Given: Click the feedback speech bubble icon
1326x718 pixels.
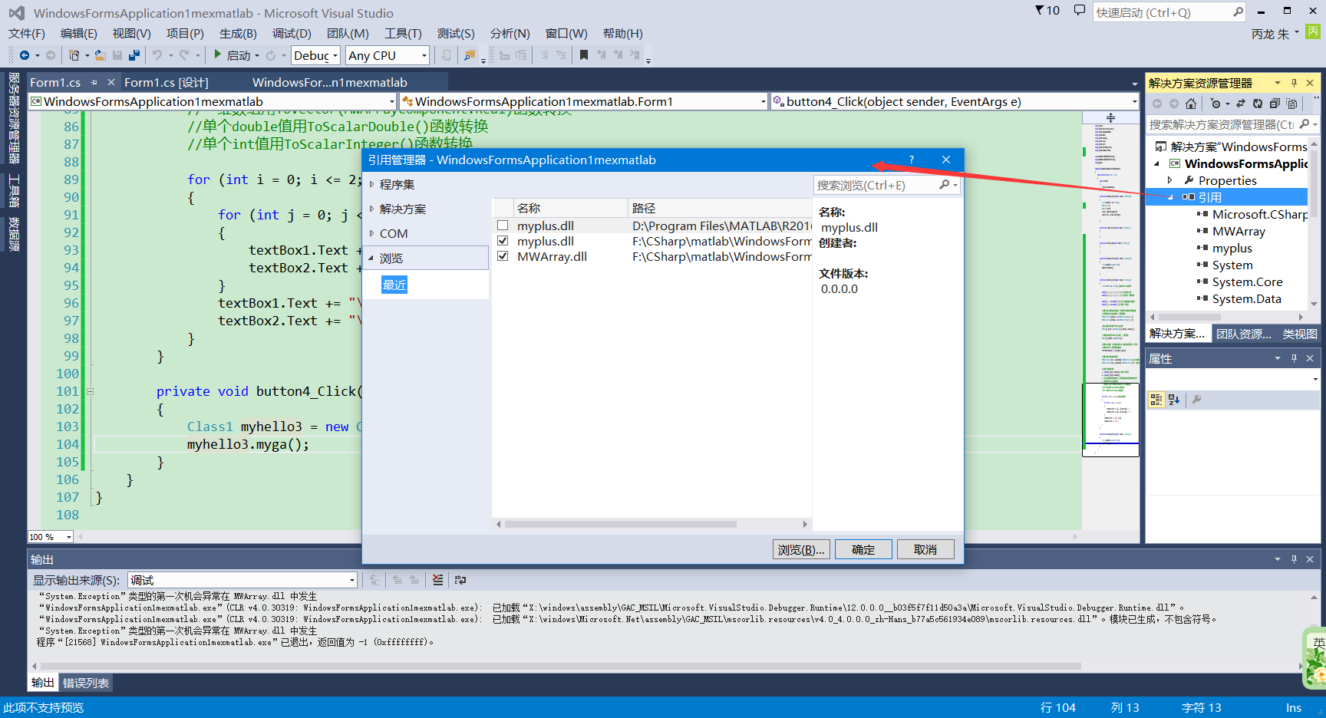Looking at the screenshot, I should pyautogui.click(x=1080, y=11).
